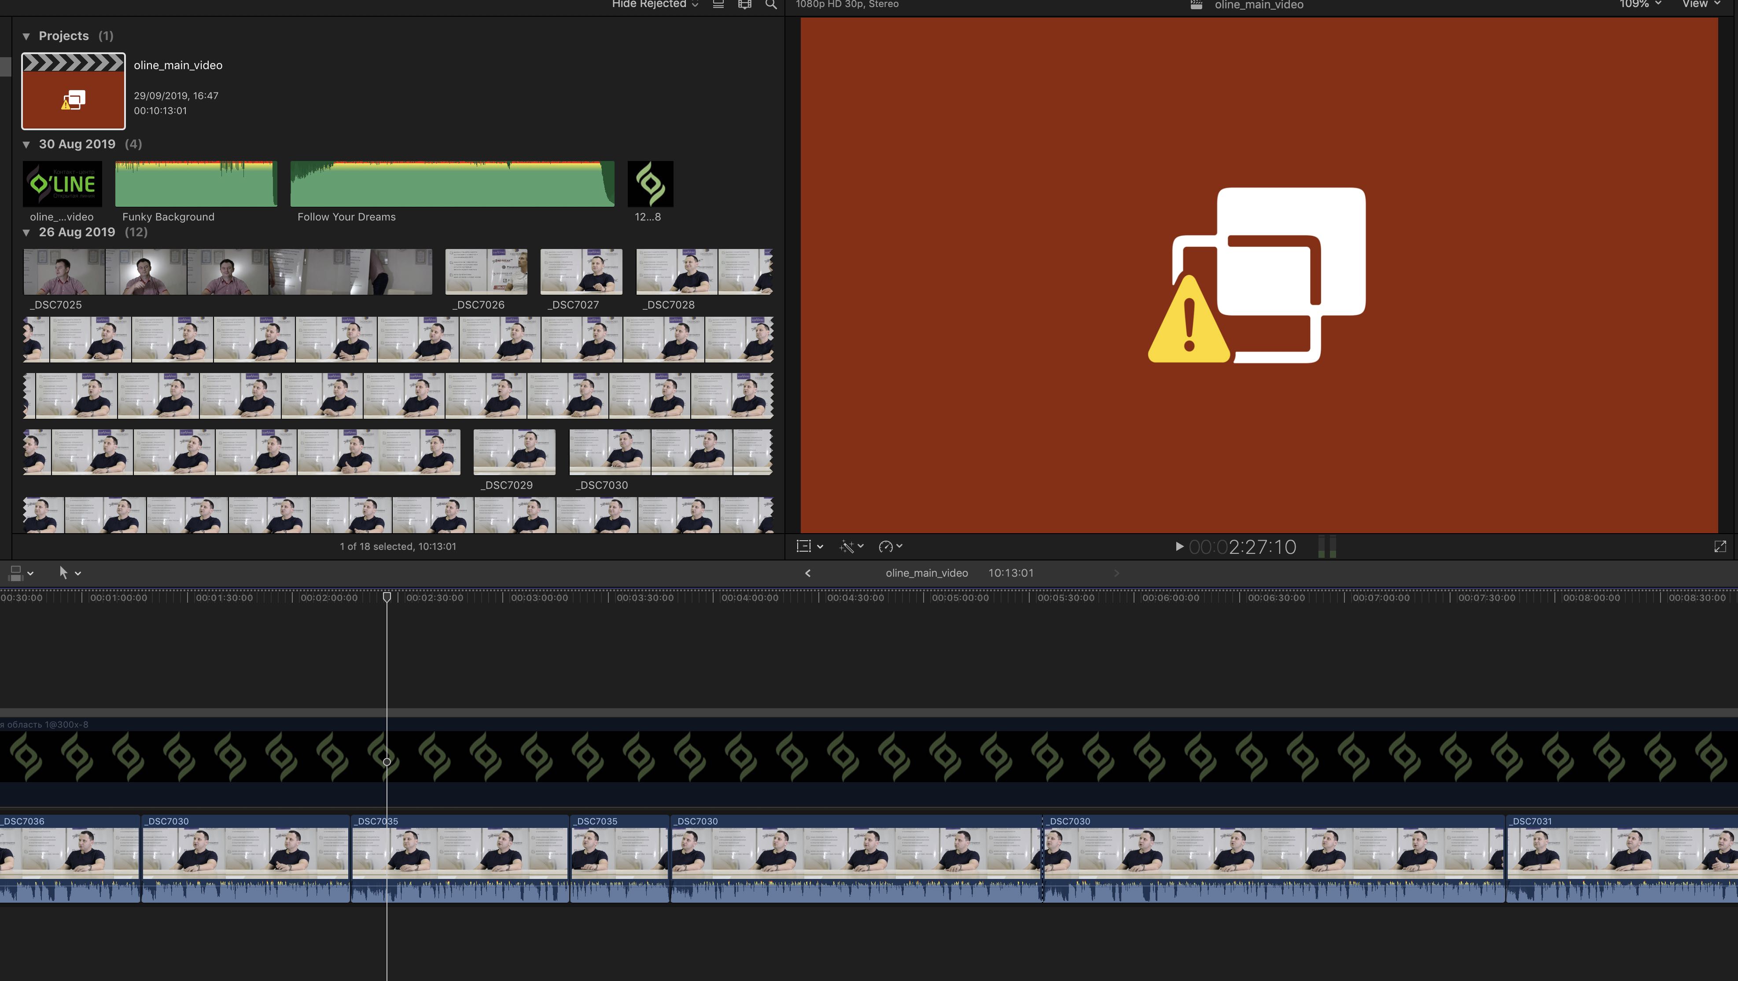Click the viewer clapperboard project icon
Image resolution: width=1738 pixels, height=981 pixels.
[1196, 5]
